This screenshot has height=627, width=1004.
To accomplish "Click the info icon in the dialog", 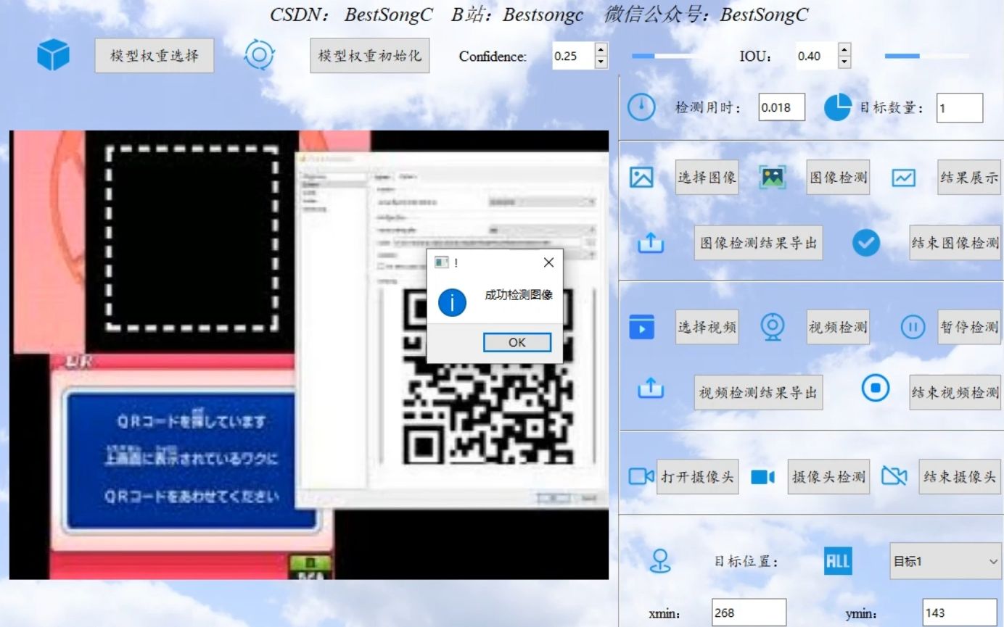I will point(452,302).
